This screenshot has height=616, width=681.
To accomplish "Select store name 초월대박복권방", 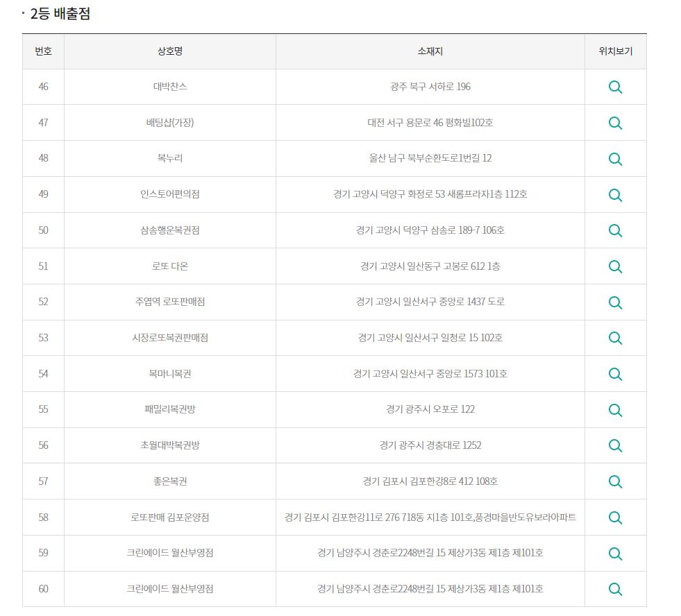I will point(170,445).
